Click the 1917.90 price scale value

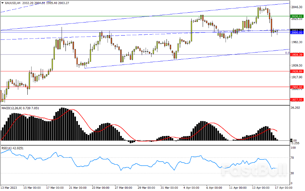296,77
